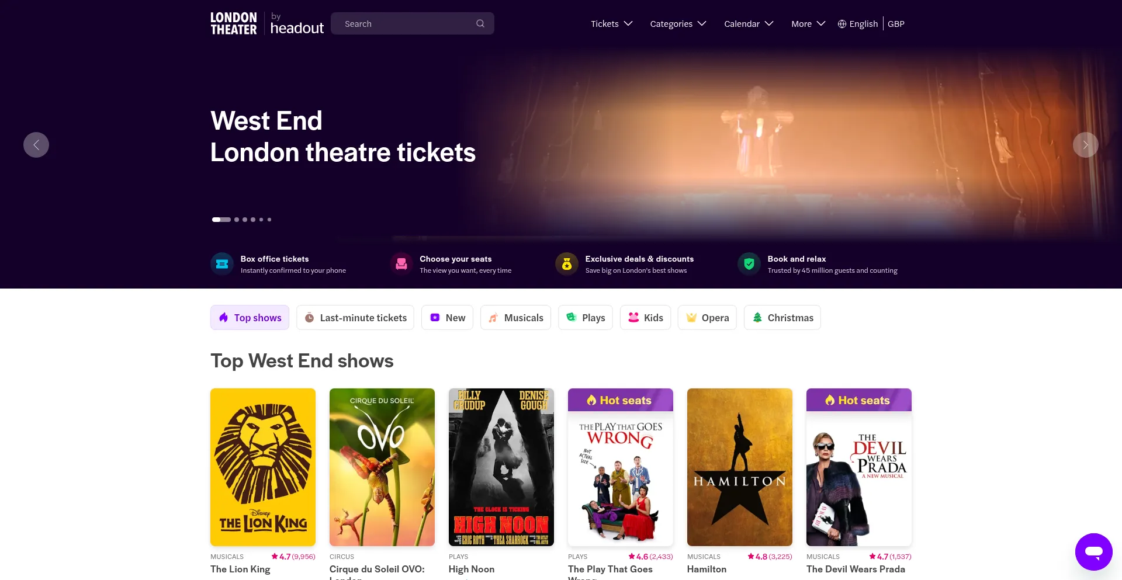Expand the Tickets dropdown menu
Viewport: 1122px width, 580px height.
click(x=611, y=24)
